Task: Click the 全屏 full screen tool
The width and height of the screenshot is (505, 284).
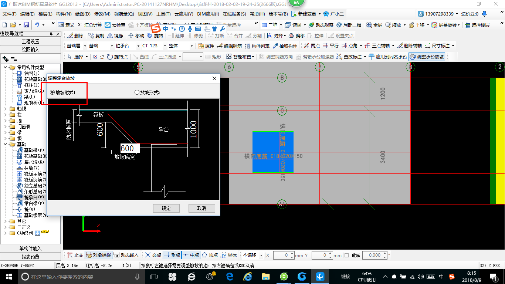Action: click(374, 25)
